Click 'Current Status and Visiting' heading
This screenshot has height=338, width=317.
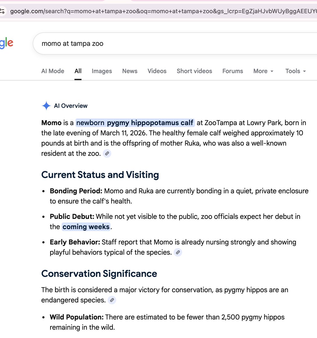[100, 175]
